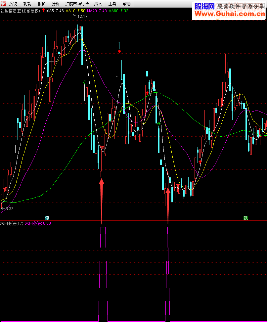Image resolution: width=267 pixels, height=322 pixels.
Task: Click the 停 marker on the timeline
Action: pyautogui.click(x=47, y=218)
